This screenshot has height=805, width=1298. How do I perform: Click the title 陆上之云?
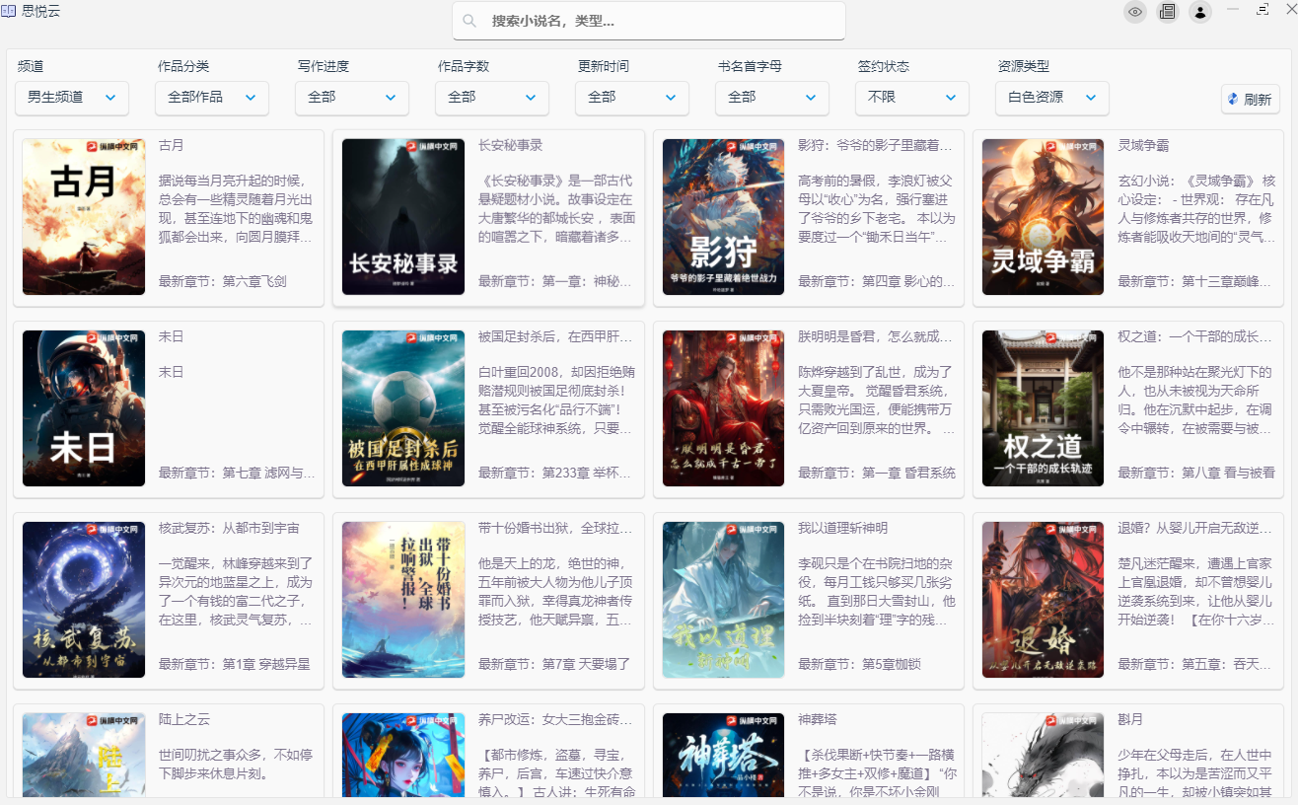(x=184, y=719)
